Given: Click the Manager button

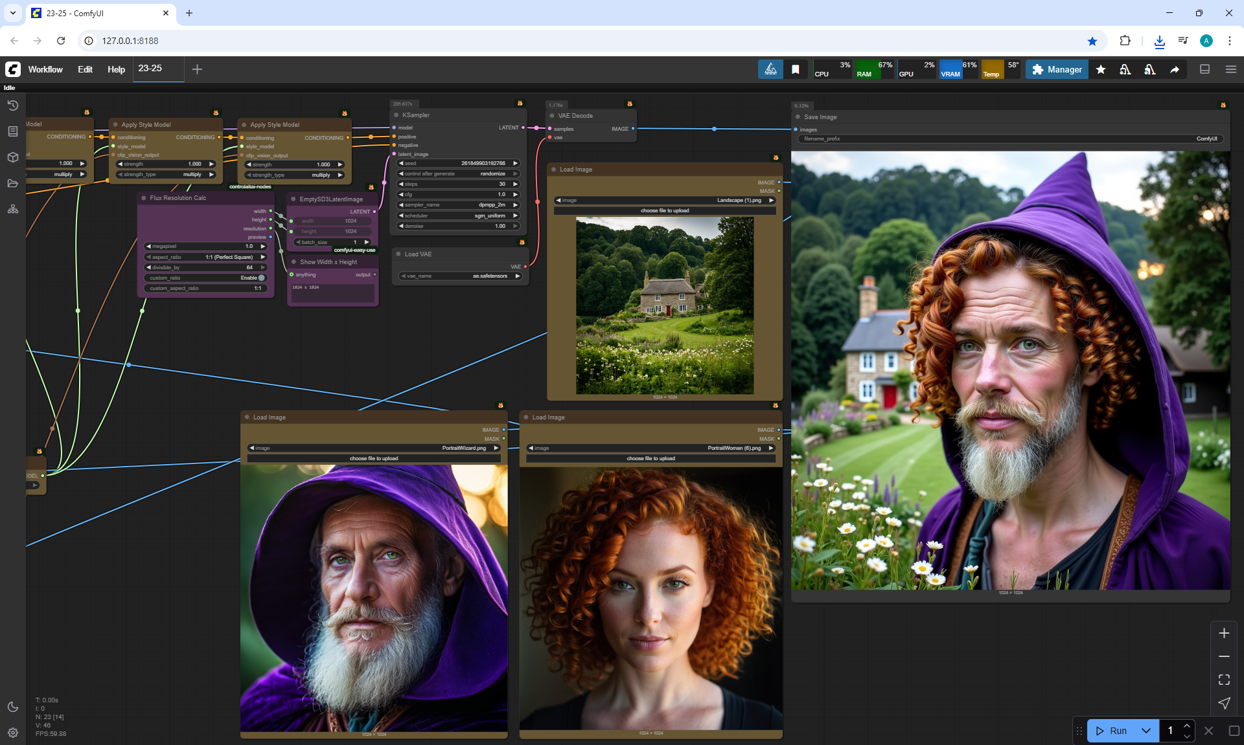Looking at the screenshot, I should (1057, 69).
